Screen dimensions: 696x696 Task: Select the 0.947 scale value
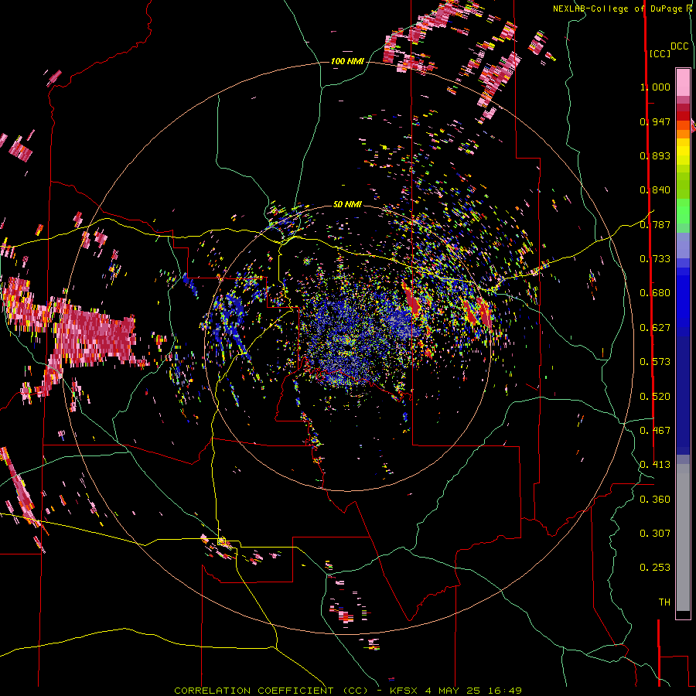point(655,121)
